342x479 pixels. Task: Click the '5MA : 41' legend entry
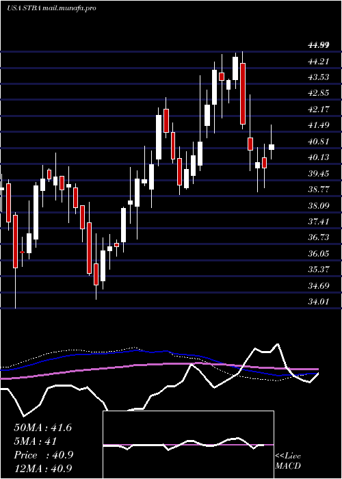click(36, 441)
